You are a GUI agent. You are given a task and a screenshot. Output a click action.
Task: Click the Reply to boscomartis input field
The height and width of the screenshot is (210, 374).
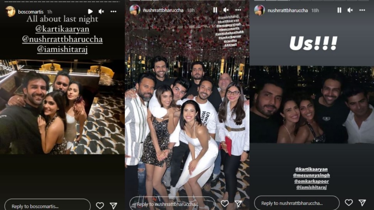click(48, 206)
